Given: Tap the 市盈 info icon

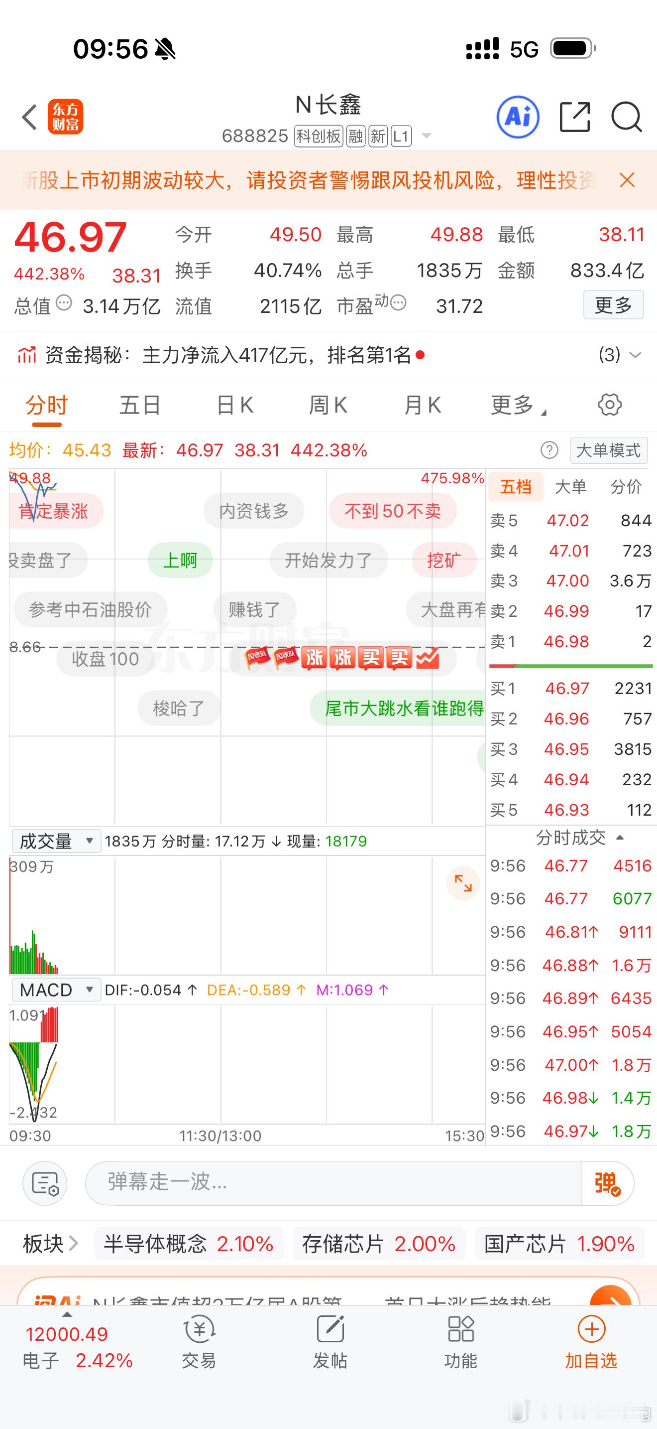Looking at the screenshot, I should tap(398, 303).
